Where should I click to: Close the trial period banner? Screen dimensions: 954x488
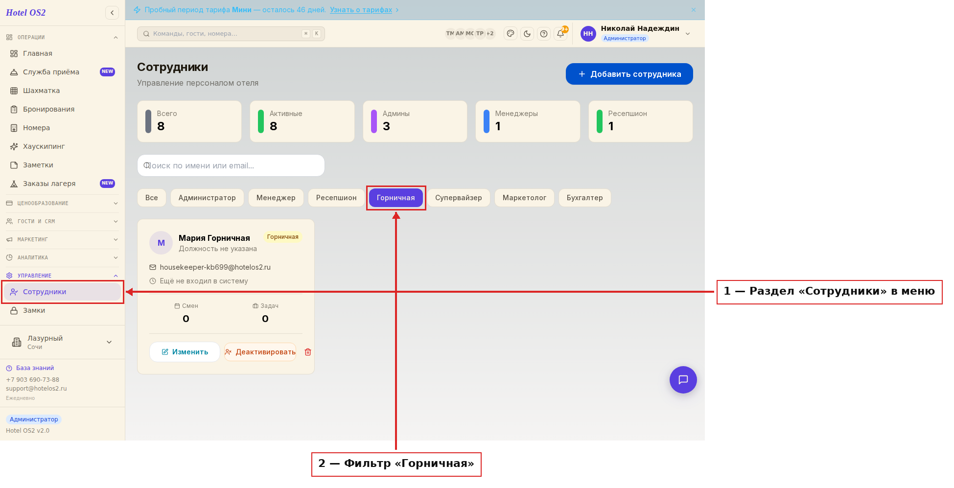(x=694, y=10)
